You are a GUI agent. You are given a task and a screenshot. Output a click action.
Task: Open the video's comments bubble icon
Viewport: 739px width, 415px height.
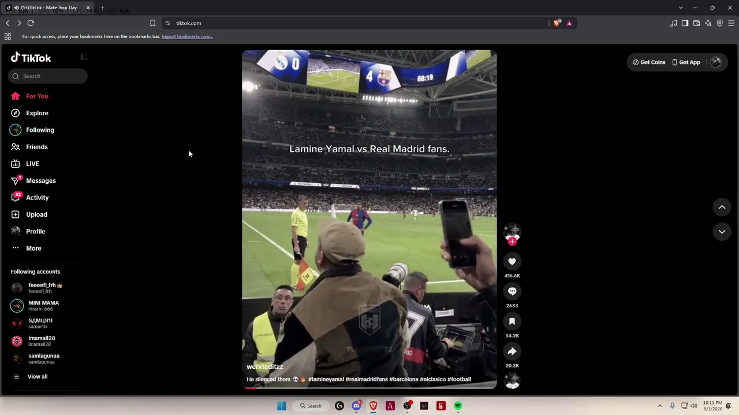tap(512, 292)
